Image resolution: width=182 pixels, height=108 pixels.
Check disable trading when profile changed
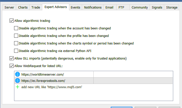[x=16, y=36]
